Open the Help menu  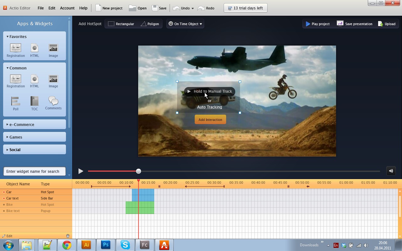coord(83,8)
